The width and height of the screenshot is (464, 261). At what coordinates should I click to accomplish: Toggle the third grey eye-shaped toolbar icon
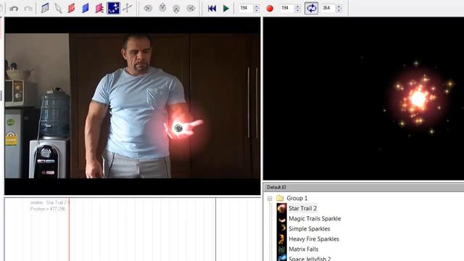pos(176,9)
